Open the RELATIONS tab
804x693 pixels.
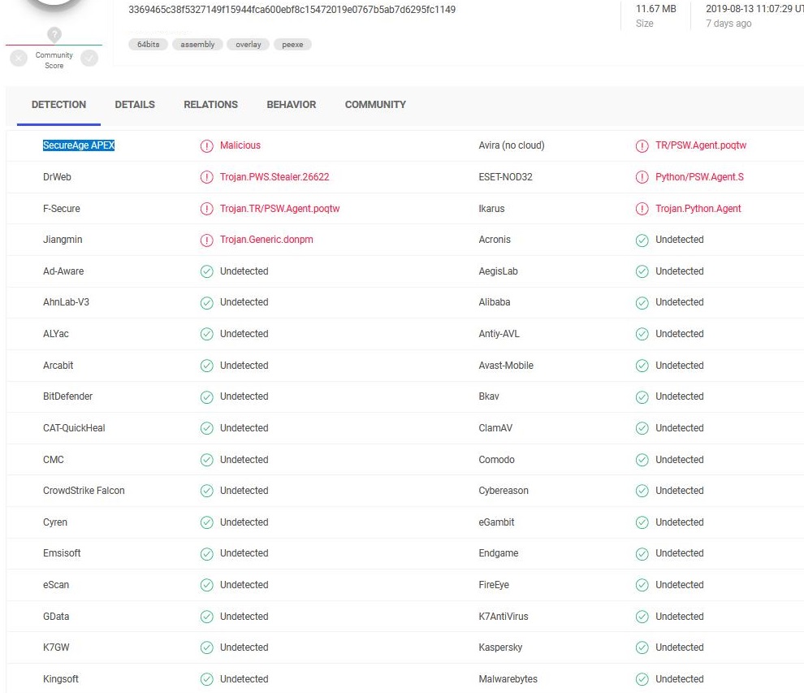(210, 105)
